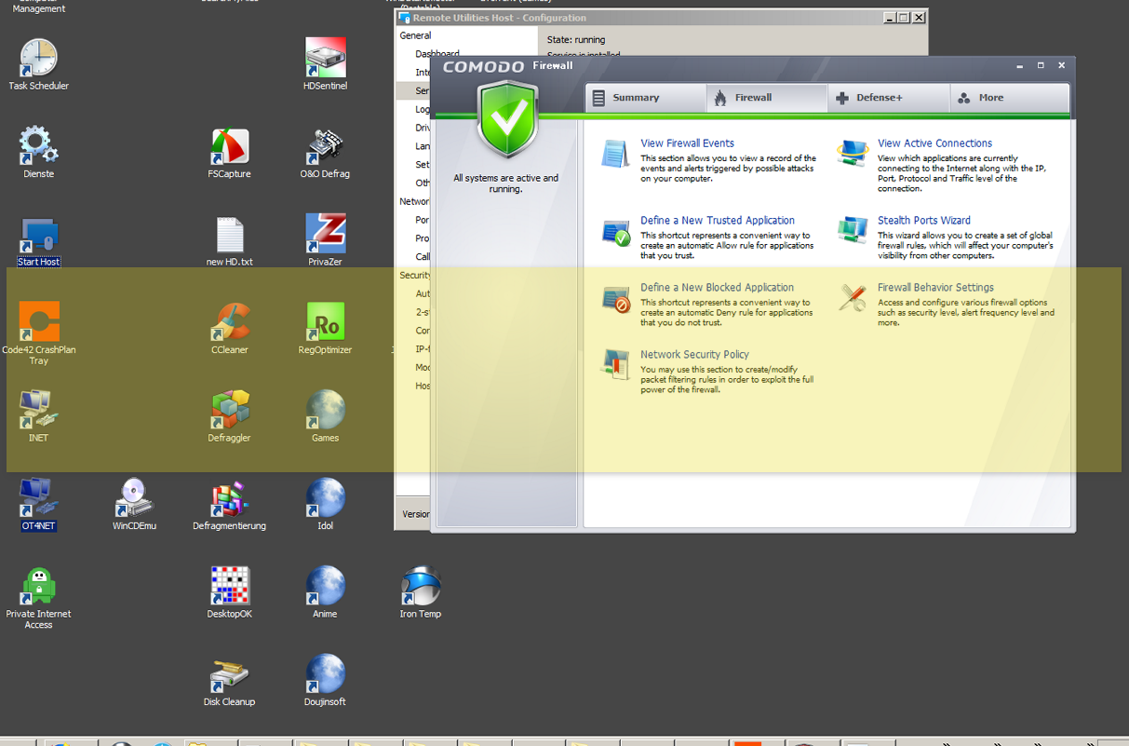Screen dimensions: 1129x746
Task: Click the Define a New Blocked Application link
Action: click(x=717, y=288)
